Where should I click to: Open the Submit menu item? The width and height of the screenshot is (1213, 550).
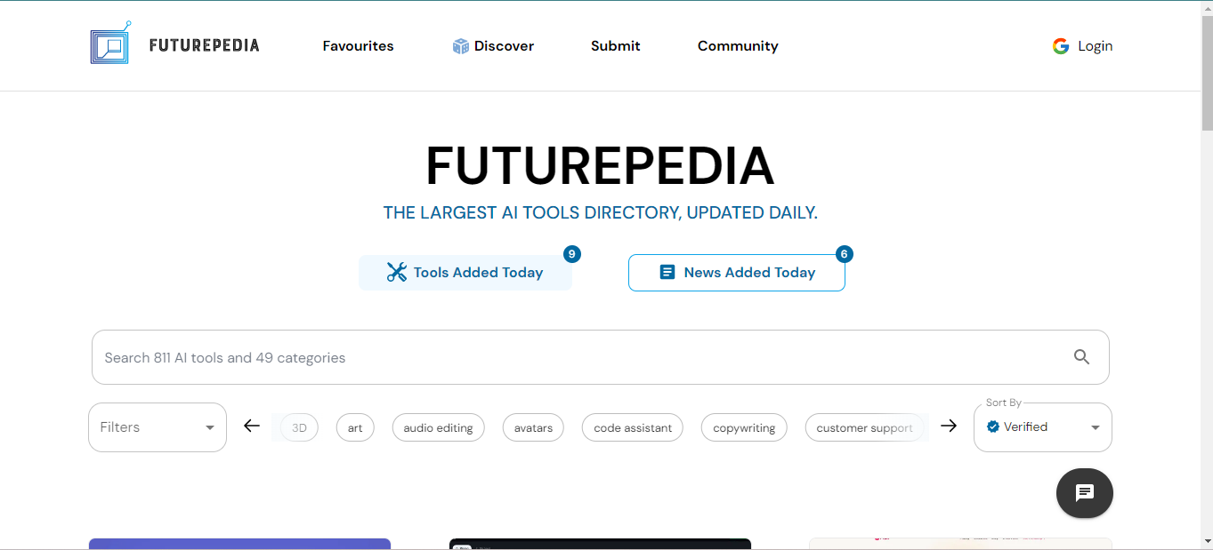[x=616, y=46]
